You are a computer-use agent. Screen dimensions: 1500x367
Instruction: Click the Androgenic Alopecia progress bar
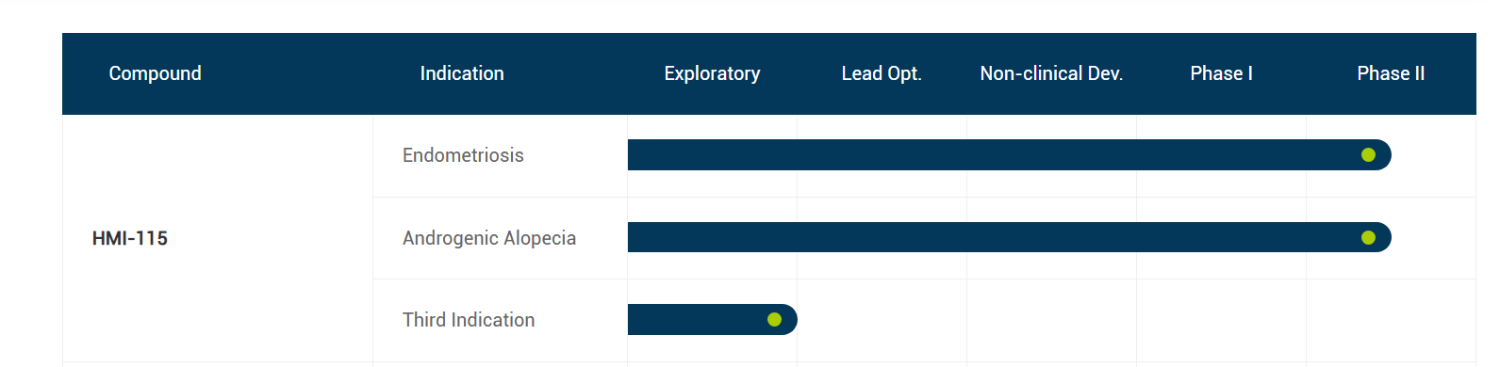(x=1010, y=238)
